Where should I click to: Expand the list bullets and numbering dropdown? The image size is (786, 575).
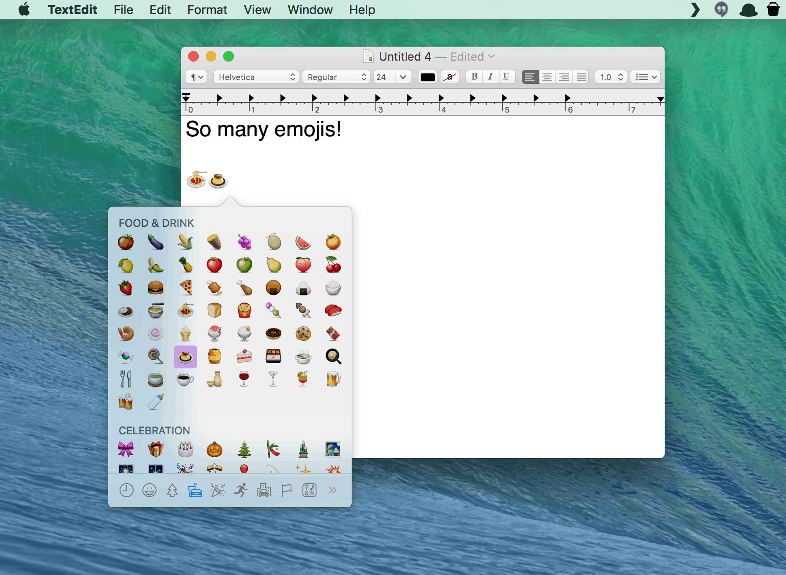[646, 77]
